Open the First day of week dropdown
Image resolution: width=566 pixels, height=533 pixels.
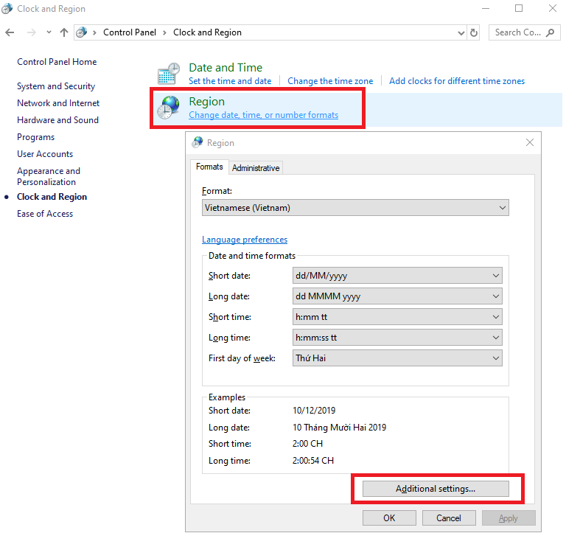pos(397,358)
